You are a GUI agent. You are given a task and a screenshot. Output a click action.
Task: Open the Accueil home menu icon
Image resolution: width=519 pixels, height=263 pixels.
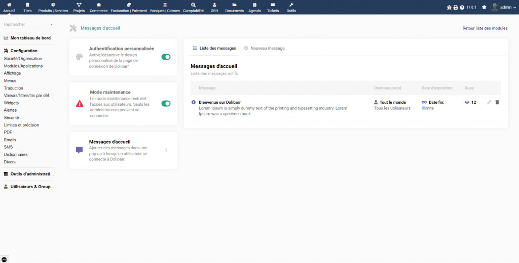[9, 5]
